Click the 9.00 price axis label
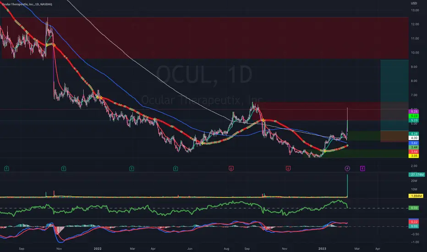 414,67
